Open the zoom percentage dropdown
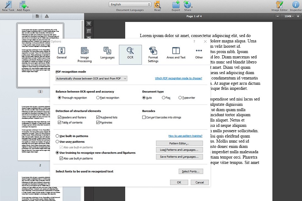Viewport: 302px width, 201px height. tap(288, 16)
